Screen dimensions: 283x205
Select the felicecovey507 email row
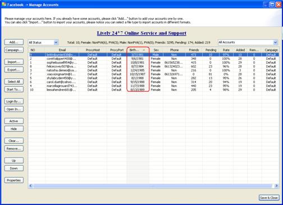153,66
